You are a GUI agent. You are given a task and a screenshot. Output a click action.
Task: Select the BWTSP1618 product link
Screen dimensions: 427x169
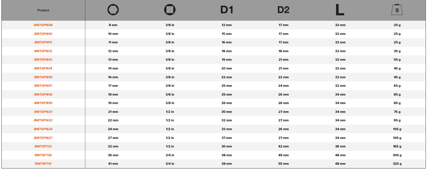tap(43, 94)
